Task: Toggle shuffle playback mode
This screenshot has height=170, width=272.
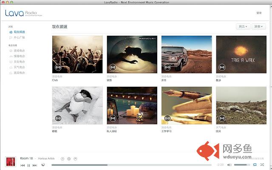Action: click(262, 164)
